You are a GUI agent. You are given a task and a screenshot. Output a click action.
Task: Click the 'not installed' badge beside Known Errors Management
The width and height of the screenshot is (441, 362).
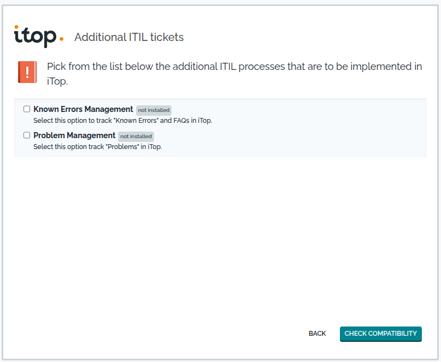coord(154,110)
